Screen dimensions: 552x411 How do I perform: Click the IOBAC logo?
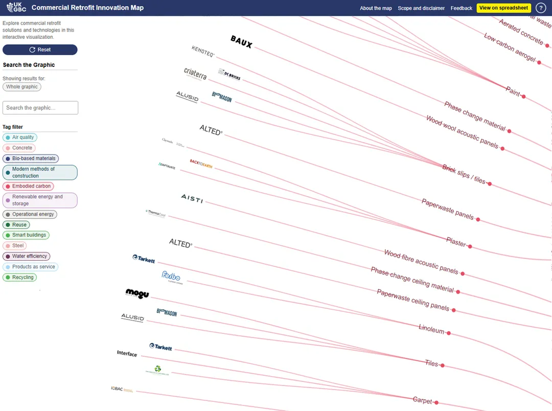coord(122,389)
